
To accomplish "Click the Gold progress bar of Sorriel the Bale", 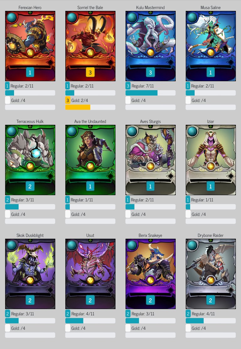I will [x=90, y=107].
